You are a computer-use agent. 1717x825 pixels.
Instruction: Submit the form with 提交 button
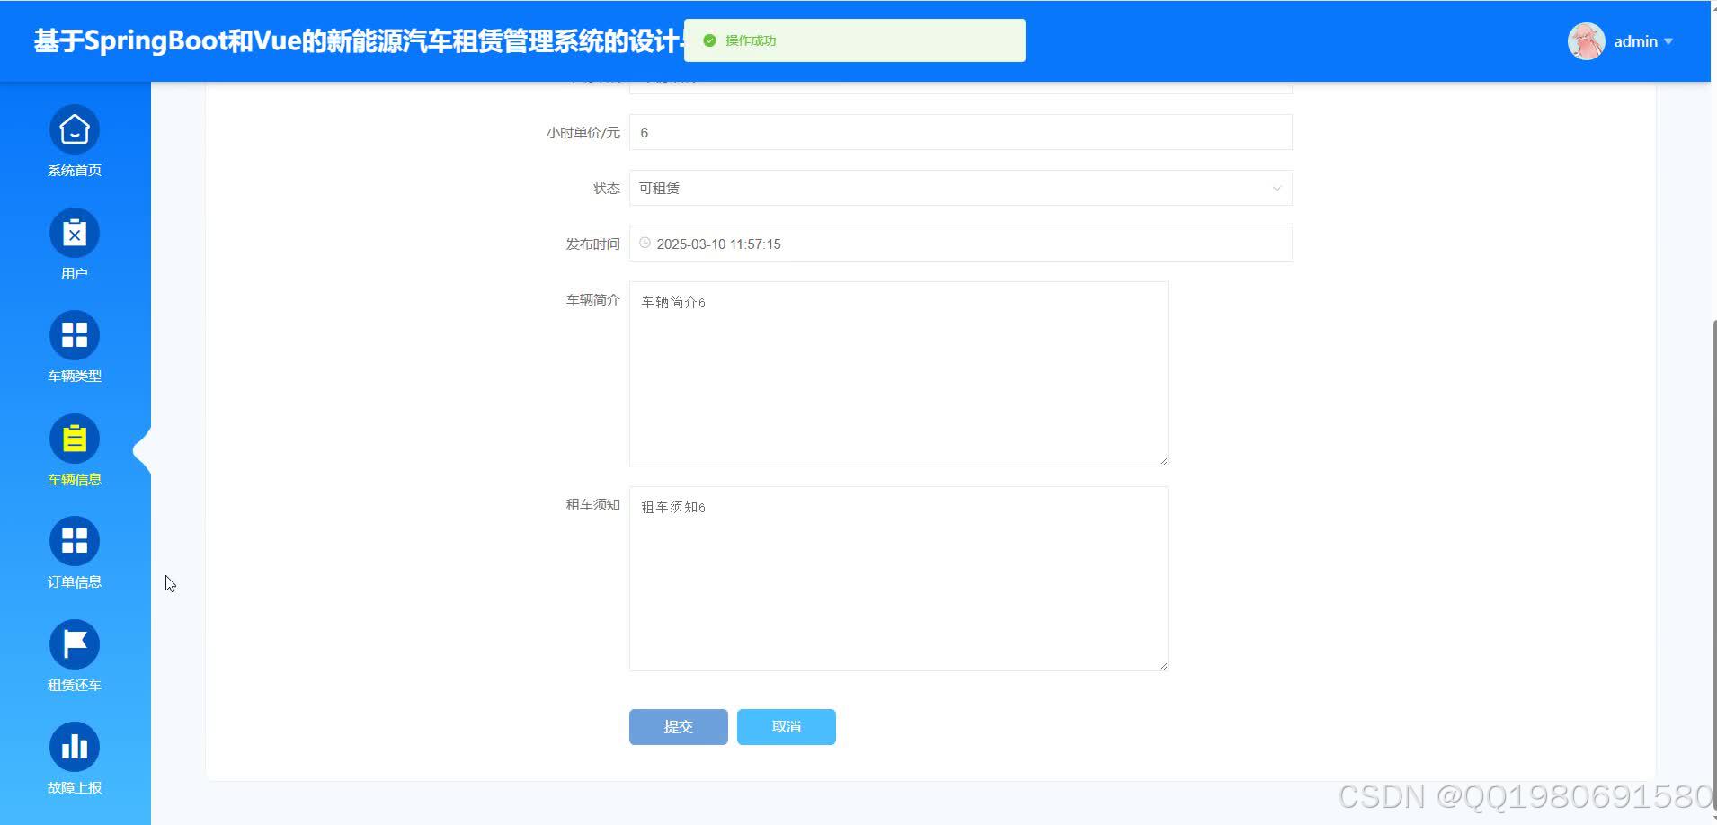pos(678,726)
